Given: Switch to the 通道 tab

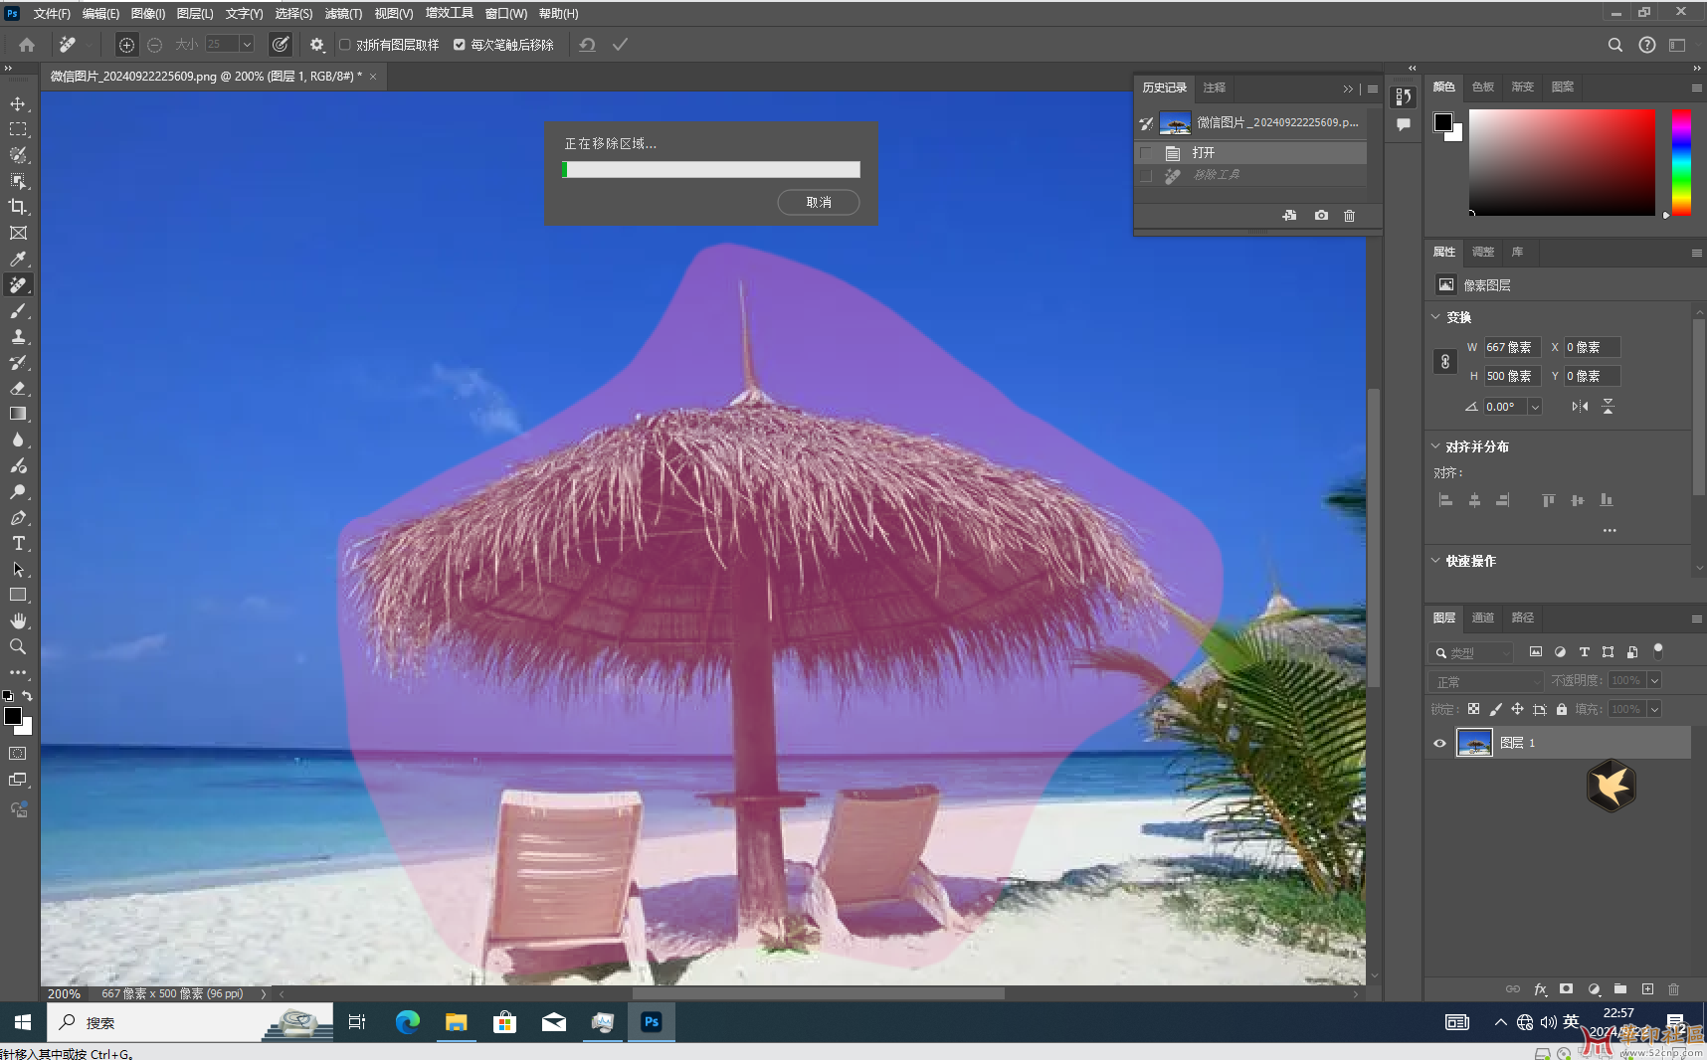Looking at the screenshot, I should click(1483, 618).
